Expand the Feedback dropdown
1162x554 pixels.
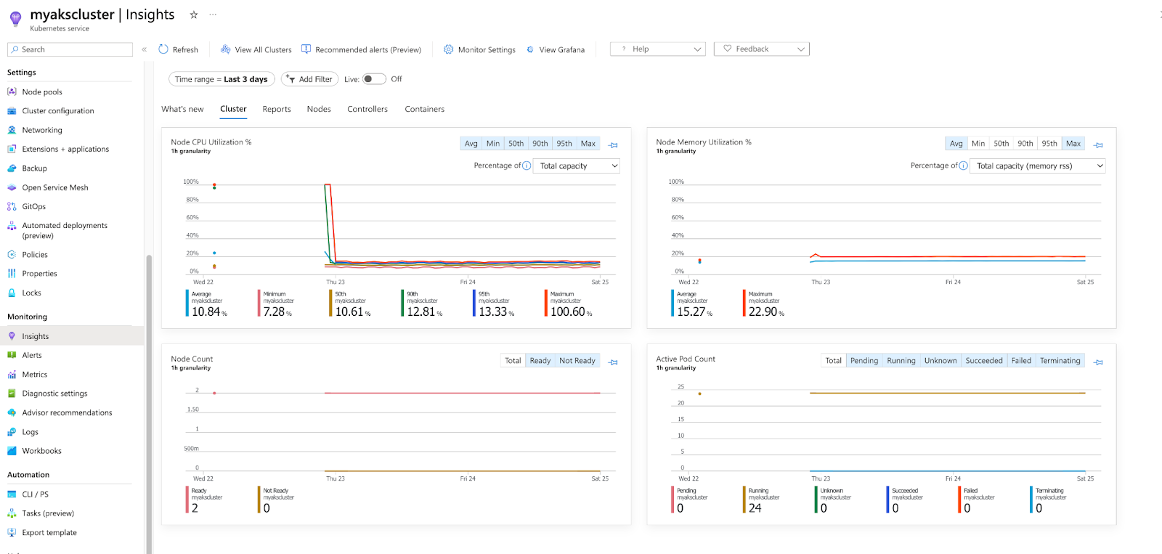tap(762, 49)
